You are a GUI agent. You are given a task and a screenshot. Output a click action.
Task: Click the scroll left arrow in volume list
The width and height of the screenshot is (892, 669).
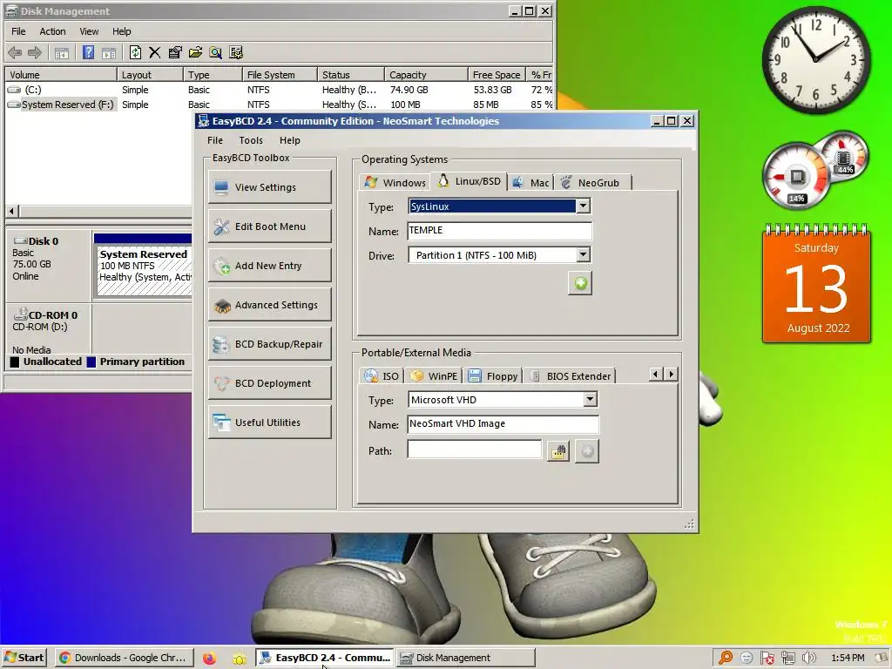(x=11, y=211)
